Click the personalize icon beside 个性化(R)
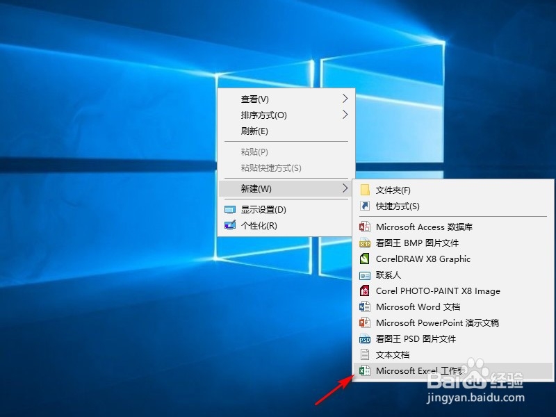The image size is (556, 417). pos(230,225)
